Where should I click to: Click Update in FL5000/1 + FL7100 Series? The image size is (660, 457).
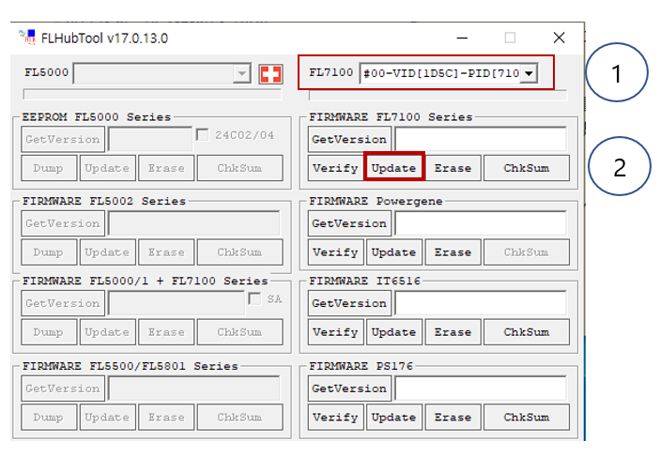point(107,332)
